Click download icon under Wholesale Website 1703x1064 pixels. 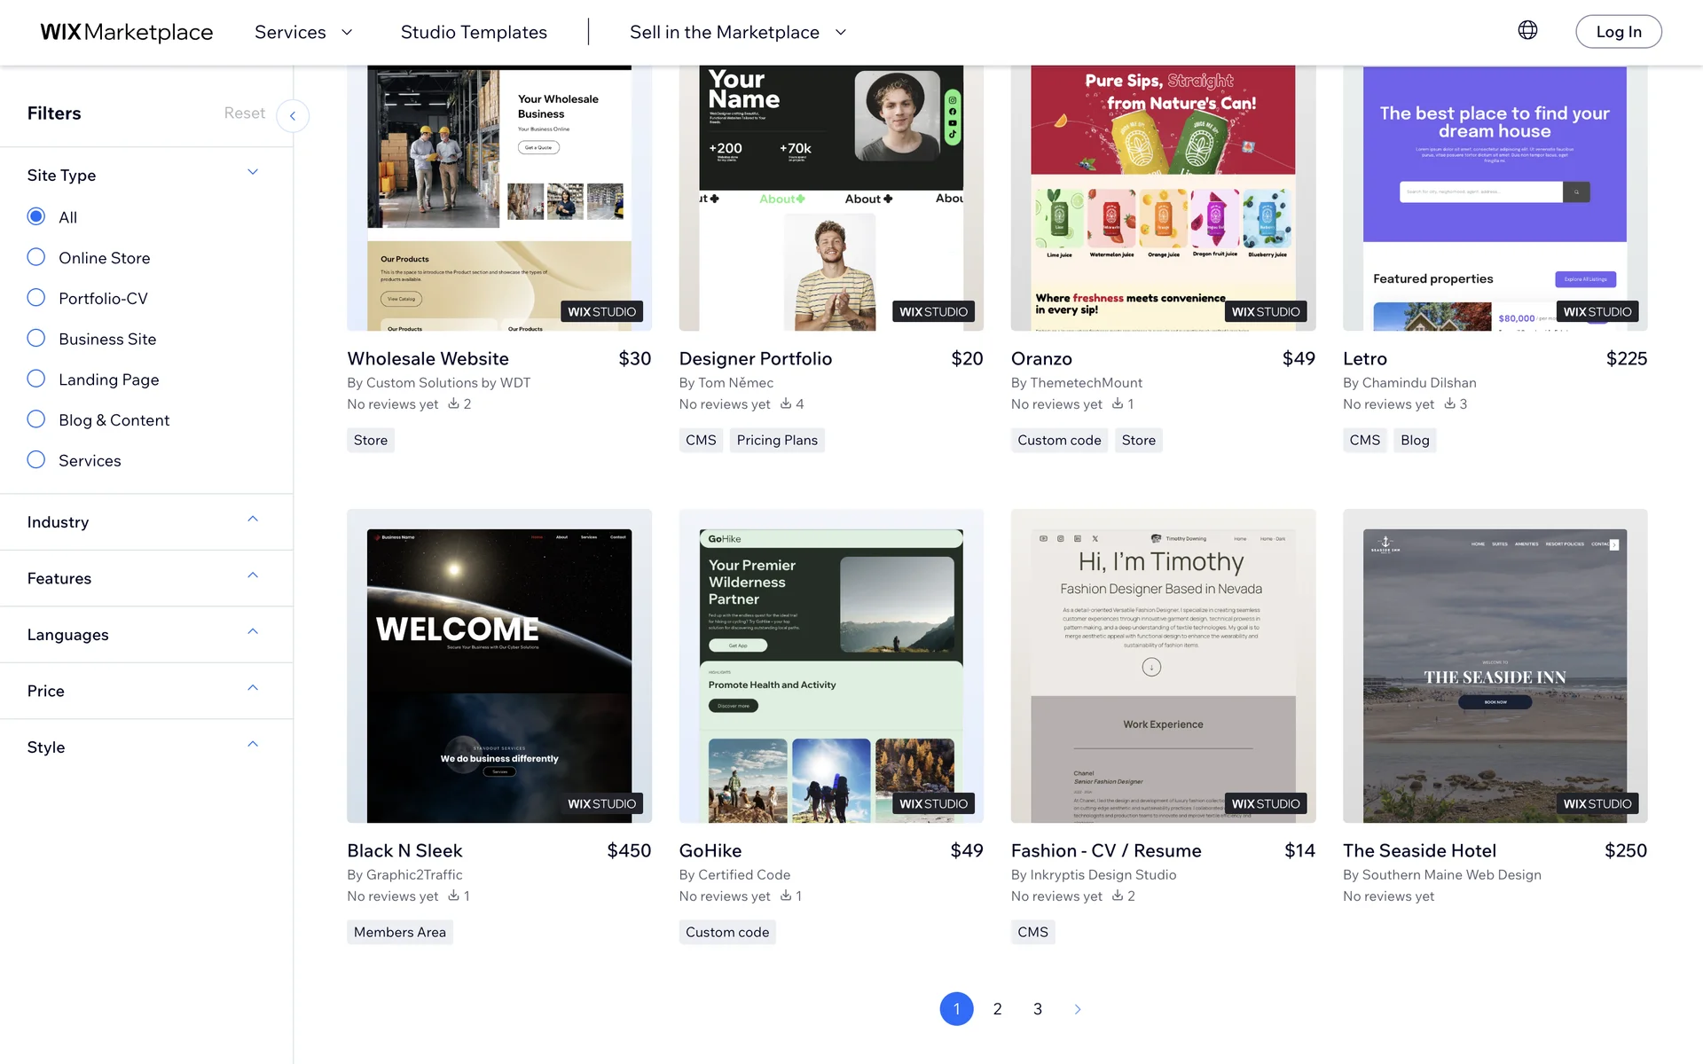[x=453, y=403]
